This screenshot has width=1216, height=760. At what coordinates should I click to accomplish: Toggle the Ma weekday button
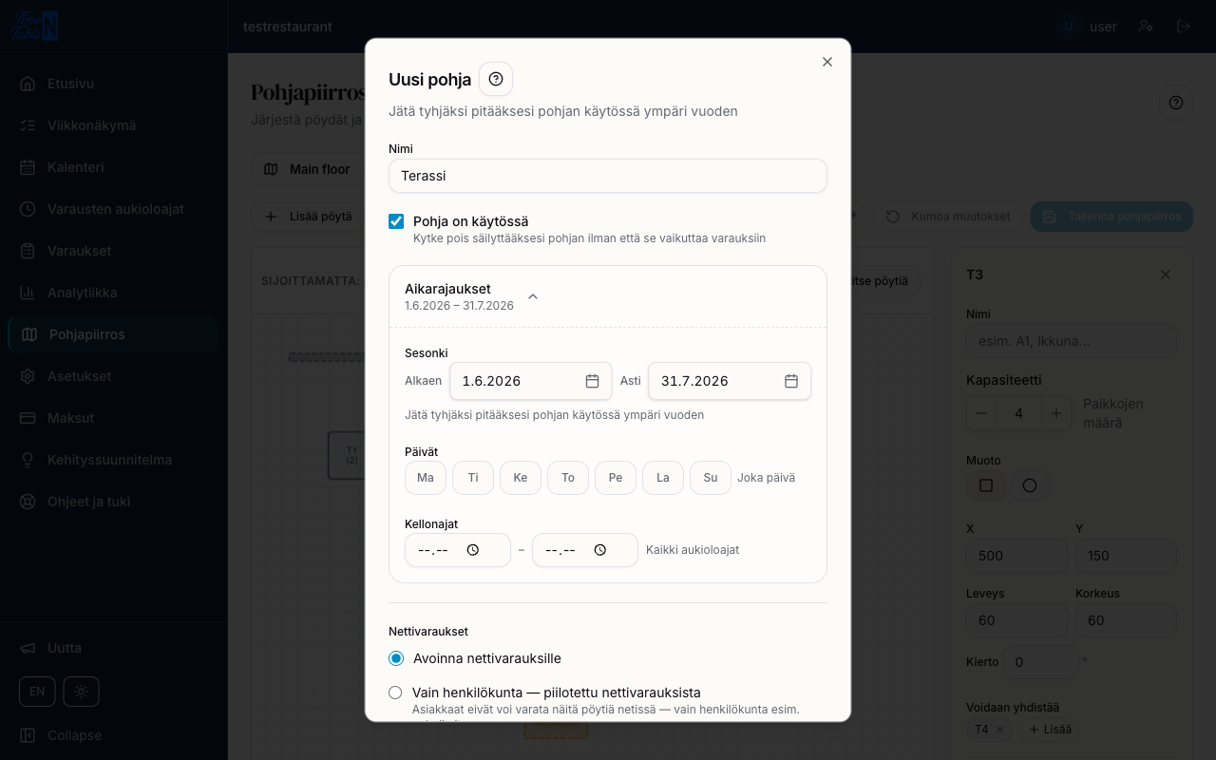pyautogui.click(x=426, y=478)
